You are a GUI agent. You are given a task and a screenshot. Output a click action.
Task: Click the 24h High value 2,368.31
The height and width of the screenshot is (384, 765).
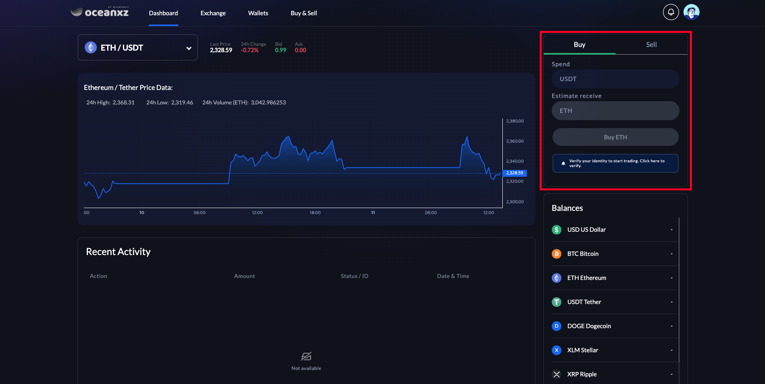(124, 102)
